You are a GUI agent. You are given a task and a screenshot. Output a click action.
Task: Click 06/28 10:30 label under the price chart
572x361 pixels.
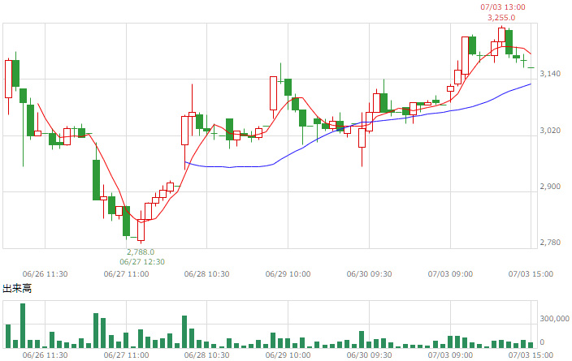point(207,274)
